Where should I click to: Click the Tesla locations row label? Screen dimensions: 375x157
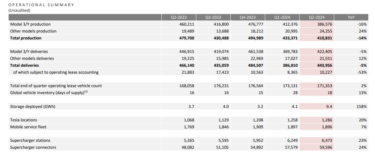(24, 120)
